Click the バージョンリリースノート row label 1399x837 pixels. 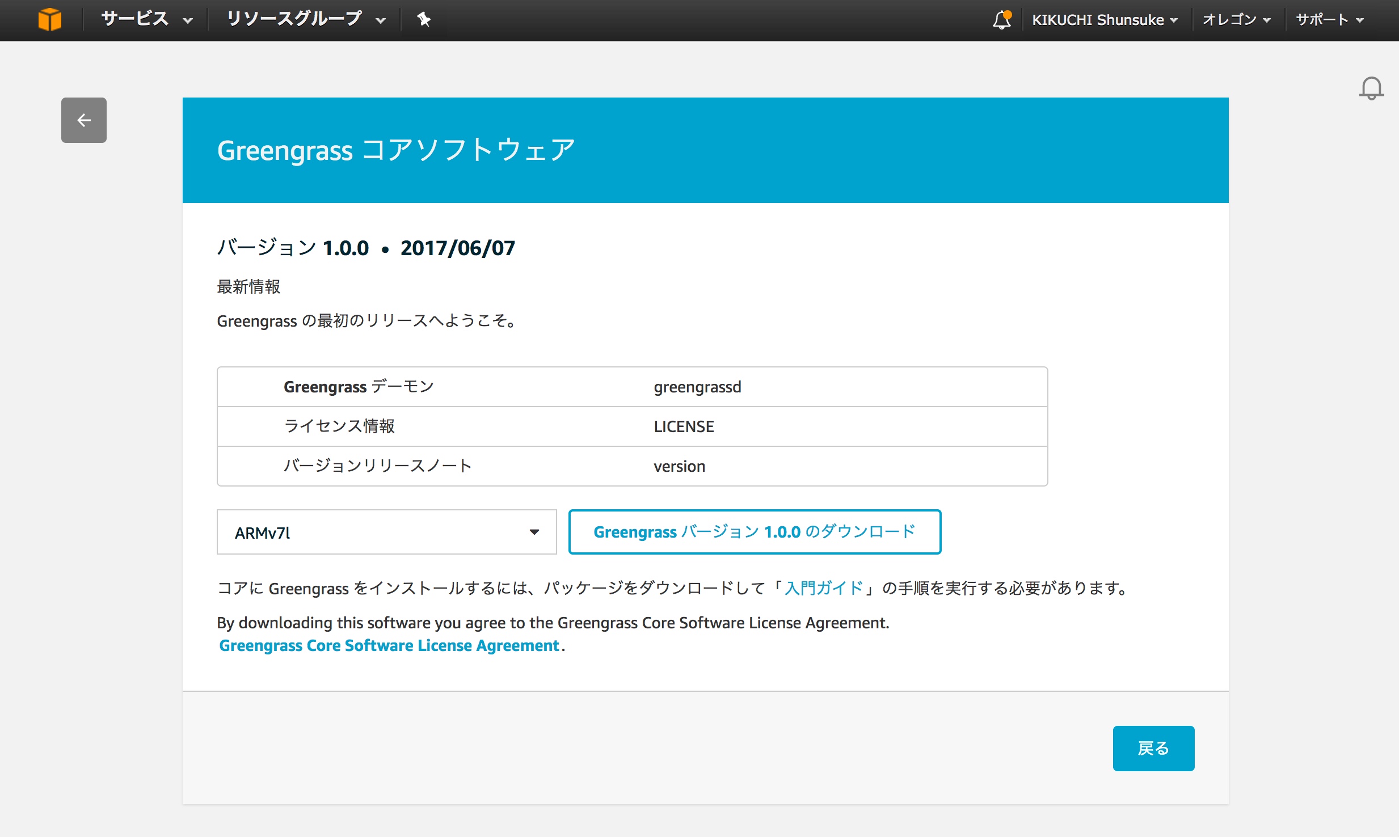(378, 466)
